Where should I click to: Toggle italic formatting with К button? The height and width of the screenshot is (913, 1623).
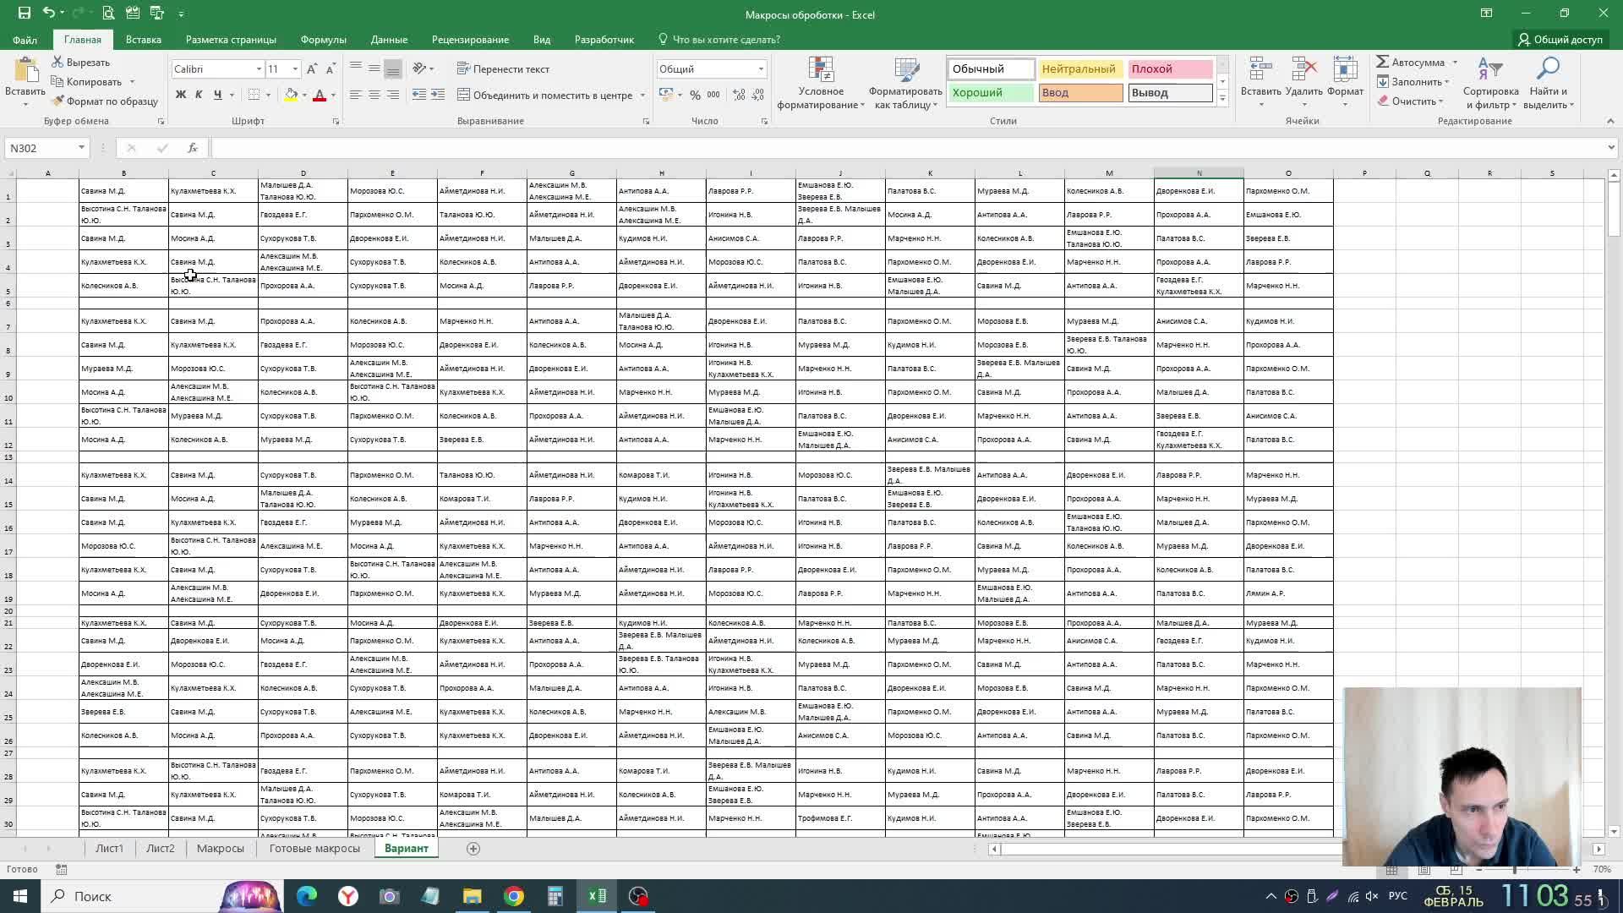[199, 96]
